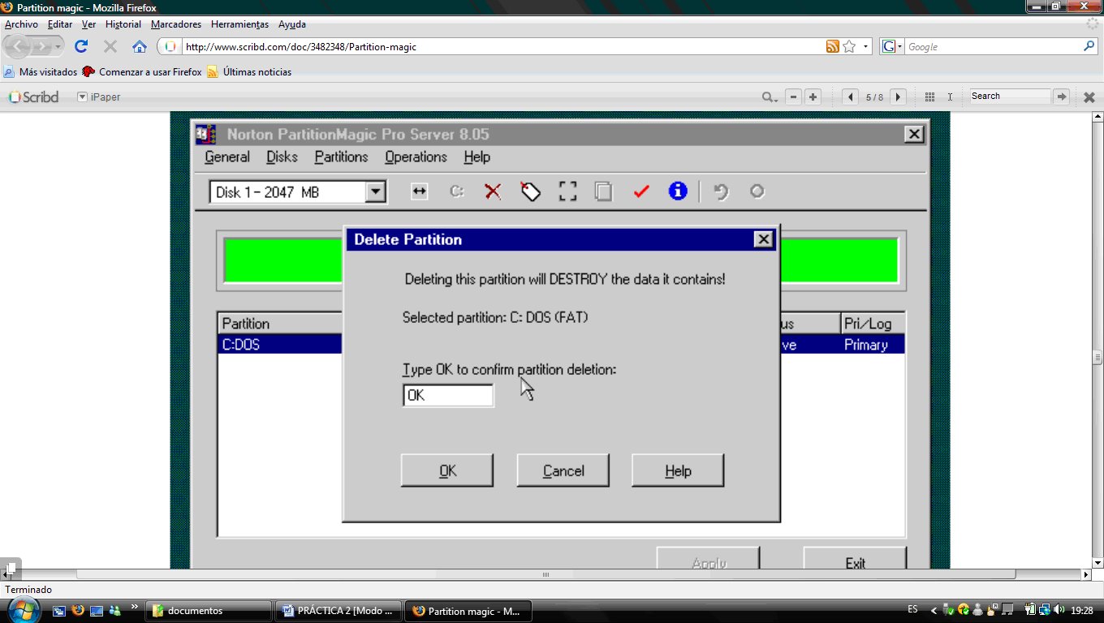Screen dimensions: 1104x623
Task: Click the Pri/Log column header
Action: click(x=872, y=324)
